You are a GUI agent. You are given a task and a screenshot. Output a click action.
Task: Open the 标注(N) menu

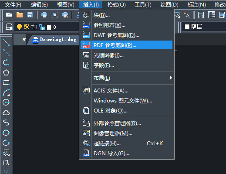pyautogui.click(x=196, y=5)
